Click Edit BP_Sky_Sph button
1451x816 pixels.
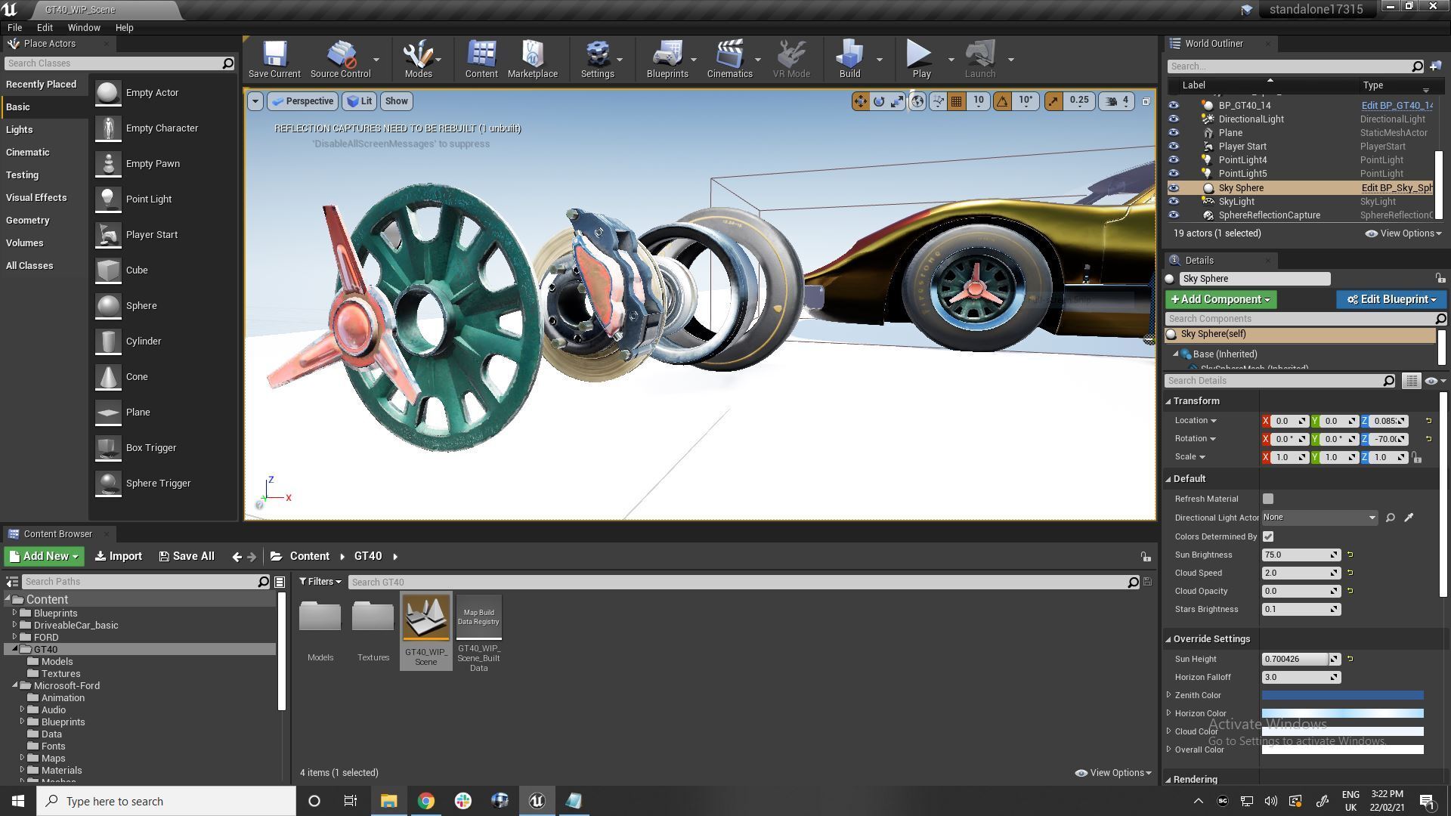click(1394, 187)
